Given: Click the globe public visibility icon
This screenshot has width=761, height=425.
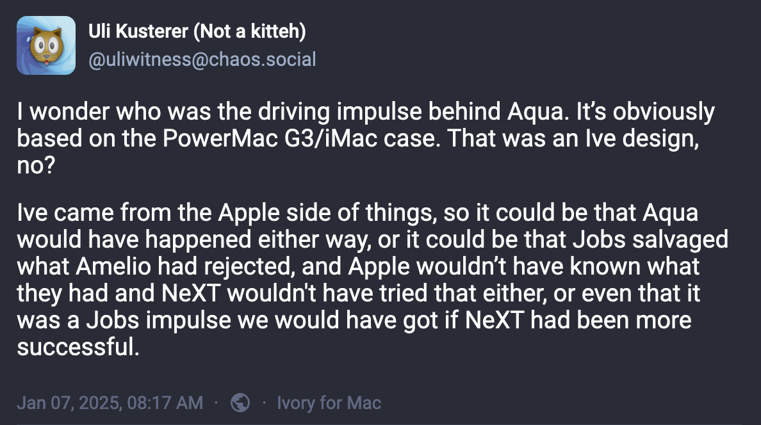Looking at the screenshot, I should (240, 403).
